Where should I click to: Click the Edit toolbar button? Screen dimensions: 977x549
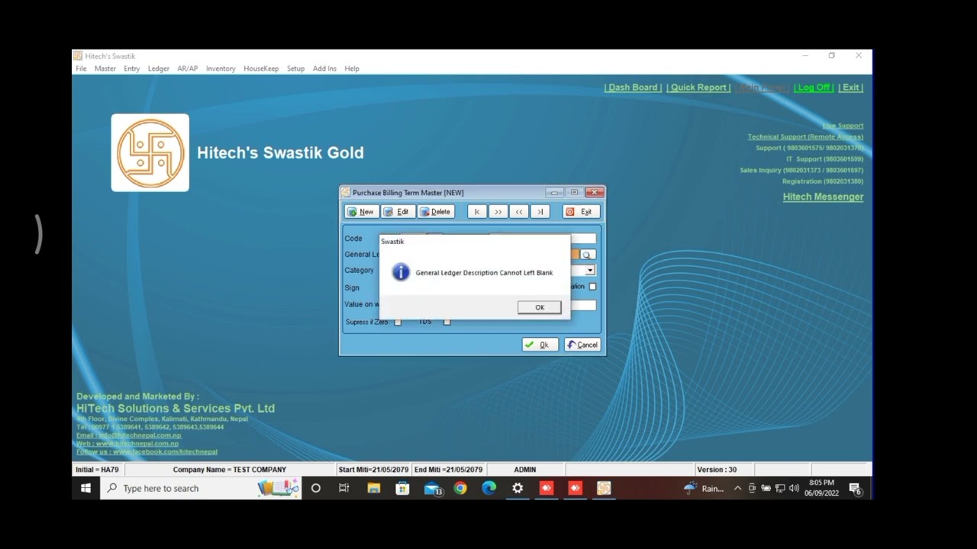click(397, 212)
